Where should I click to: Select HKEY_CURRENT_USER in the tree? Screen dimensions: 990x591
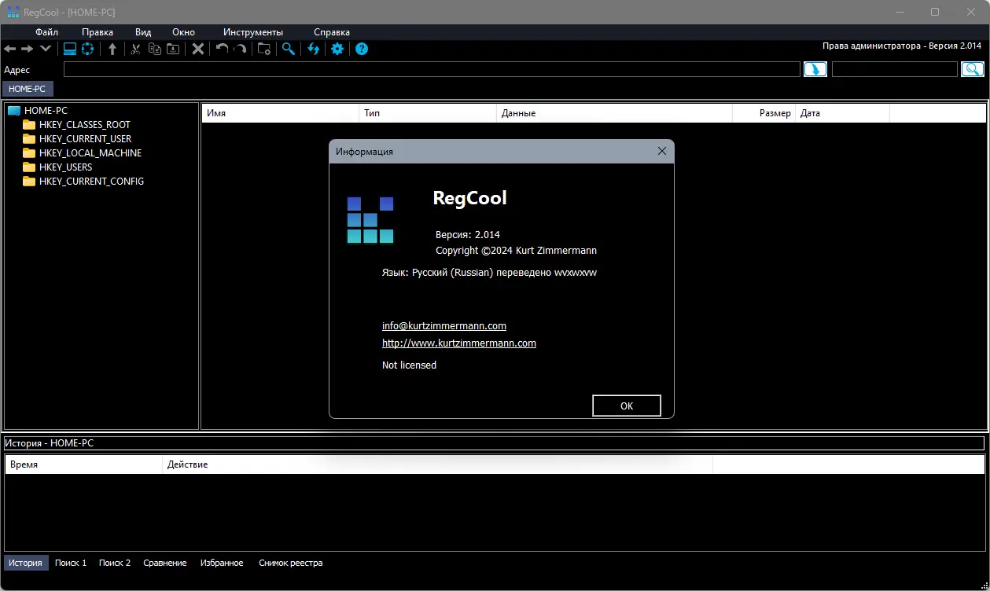tap(85, 139)
